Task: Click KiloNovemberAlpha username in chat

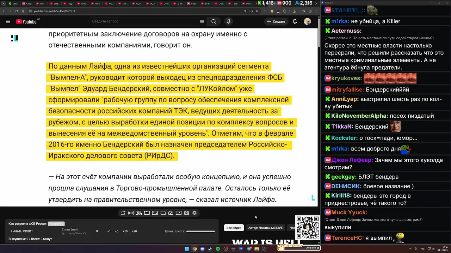Action: point(360,116)
